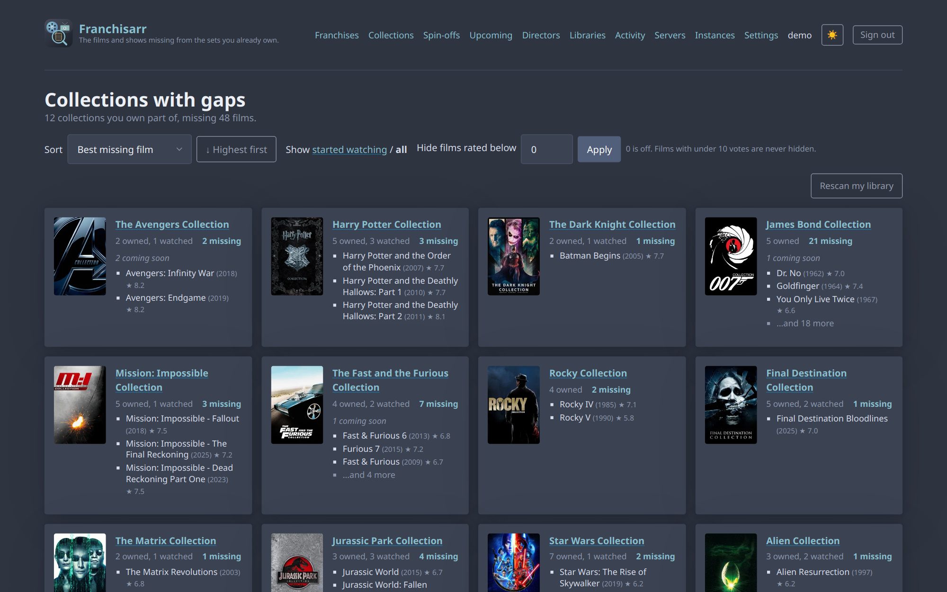Image resolution: width=947 pixels, height=592 pixels.
Task: Select Mission: Impossible - Fallout entry
Action: tap(182, 424)
